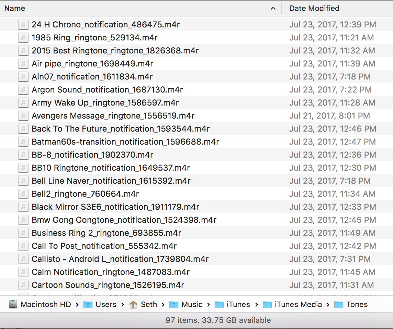Click file icon for 24 H Chrono notification
The image size is (393, 329).
(23, 24)
